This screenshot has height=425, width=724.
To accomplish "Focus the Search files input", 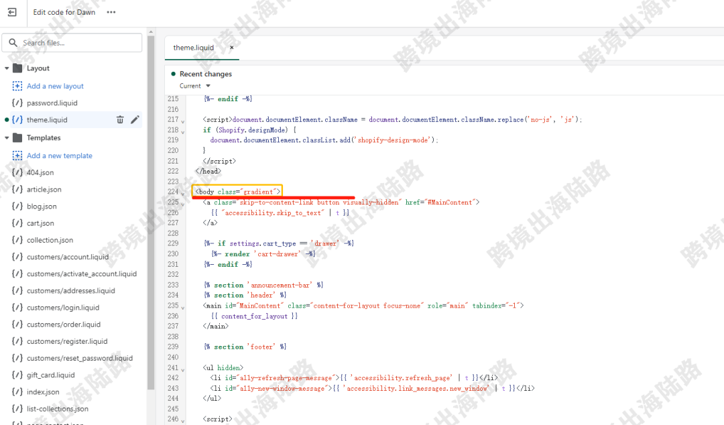I will tap(72, 42).
